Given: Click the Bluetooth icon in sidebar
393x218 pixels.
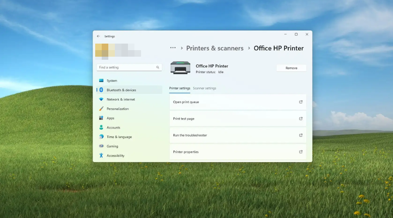Looking at the screenshot, I should point(101,90).
